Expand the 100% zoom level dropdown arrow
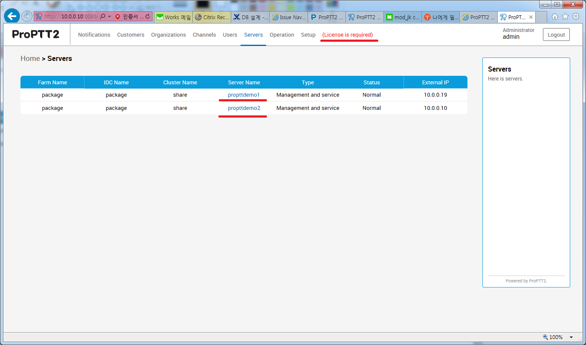Image resolution: width=586 pixels, height=345 pixels. click(x=571, y=337)
